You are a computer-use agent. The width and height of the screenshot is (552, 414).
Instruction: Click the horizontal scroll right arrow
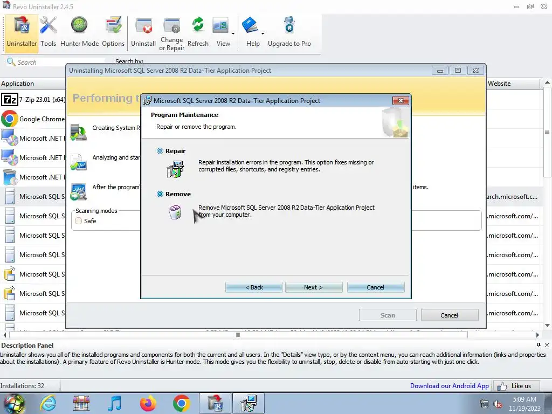(537, 335)
